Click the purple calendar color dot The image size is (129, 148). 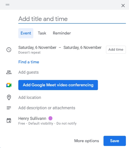[50, 118]
